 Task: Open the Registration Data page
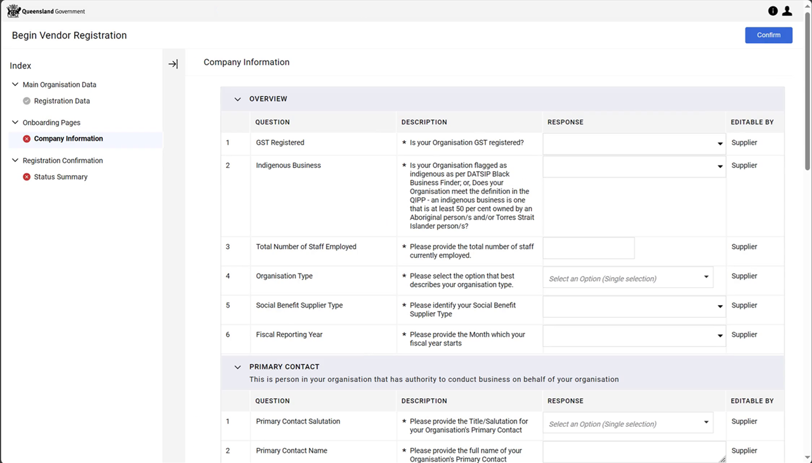(x=62, y=101)
